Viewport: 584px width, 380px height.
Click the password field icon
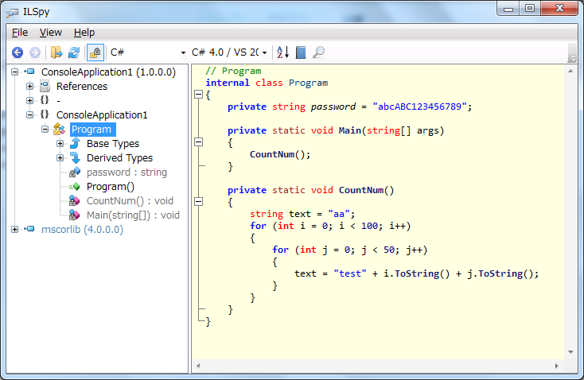click(x=75, y=172)
